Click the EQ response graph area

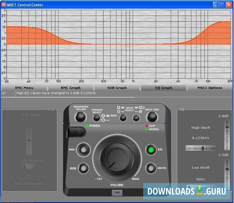[119, 44]
